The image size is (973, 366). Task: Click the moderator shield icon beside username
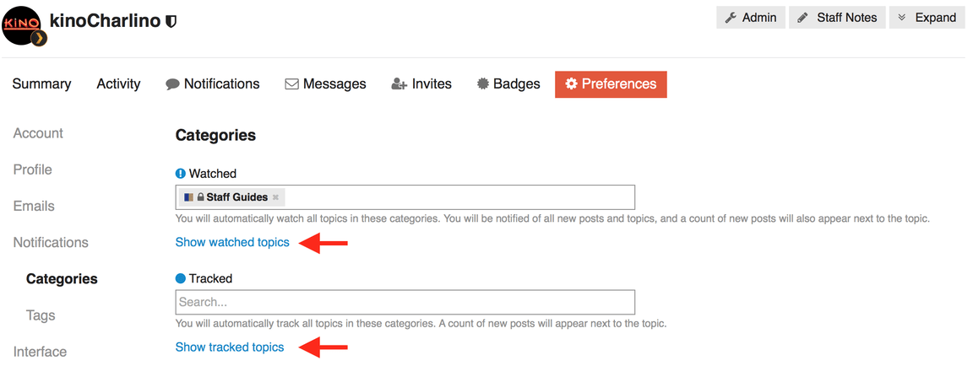click(171, 21)
